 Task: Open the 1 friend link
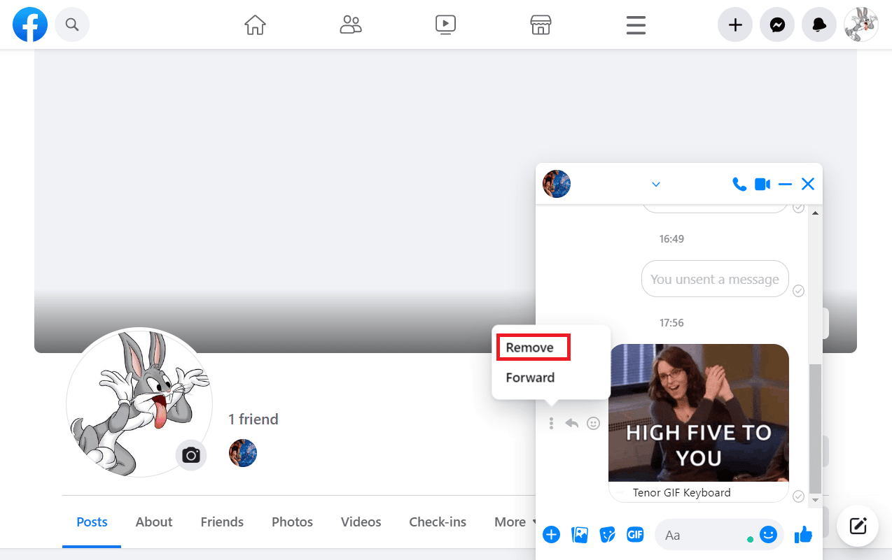pos(253,419)
